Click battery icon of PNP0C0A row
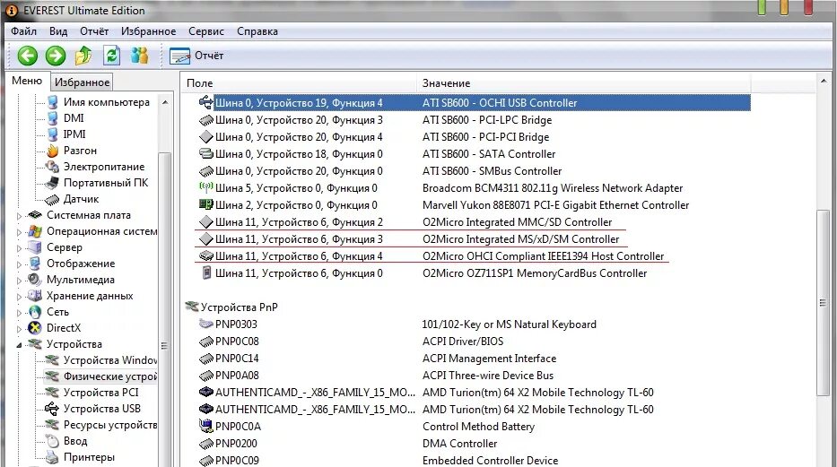Viewport: 837px width, 467px height. [206, 426]
